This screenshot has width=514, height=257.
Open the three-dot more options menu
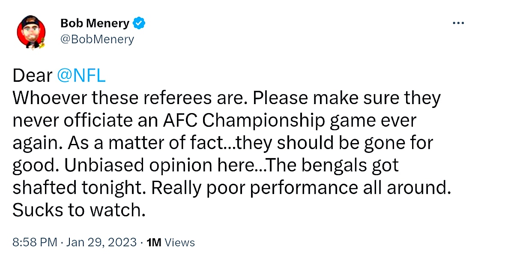[x=458, y=23]
